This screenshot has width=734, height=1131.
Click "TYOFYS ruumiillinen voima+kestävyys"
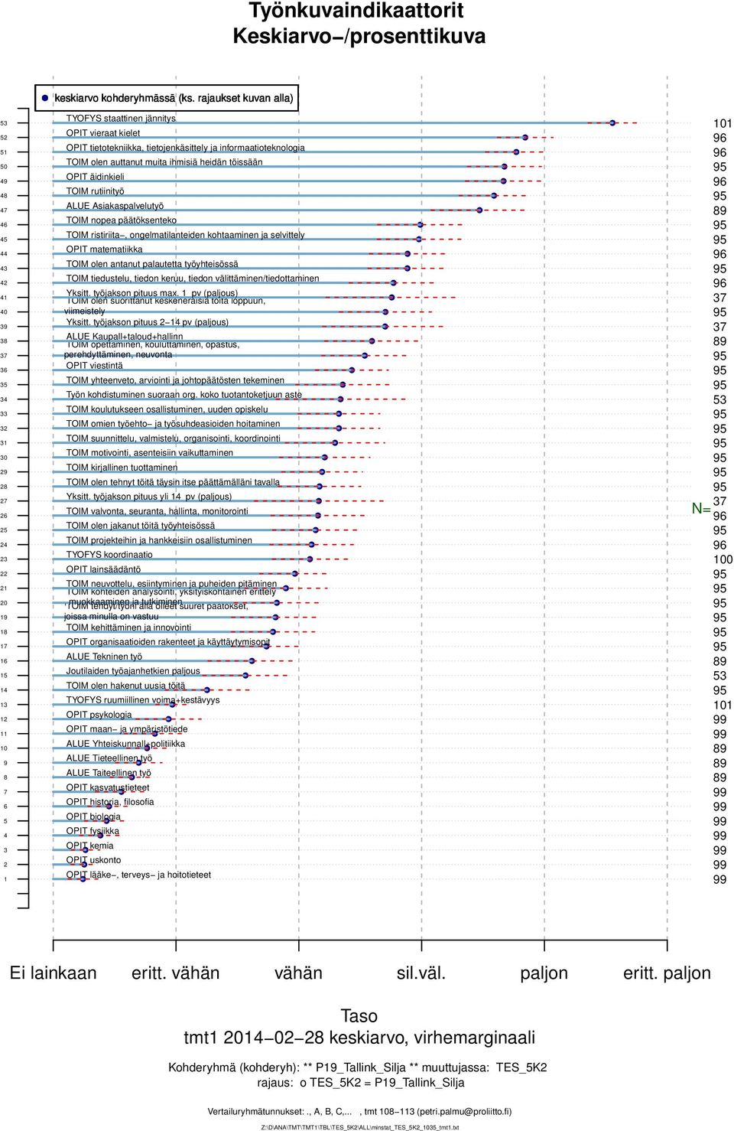pos(143,700)
